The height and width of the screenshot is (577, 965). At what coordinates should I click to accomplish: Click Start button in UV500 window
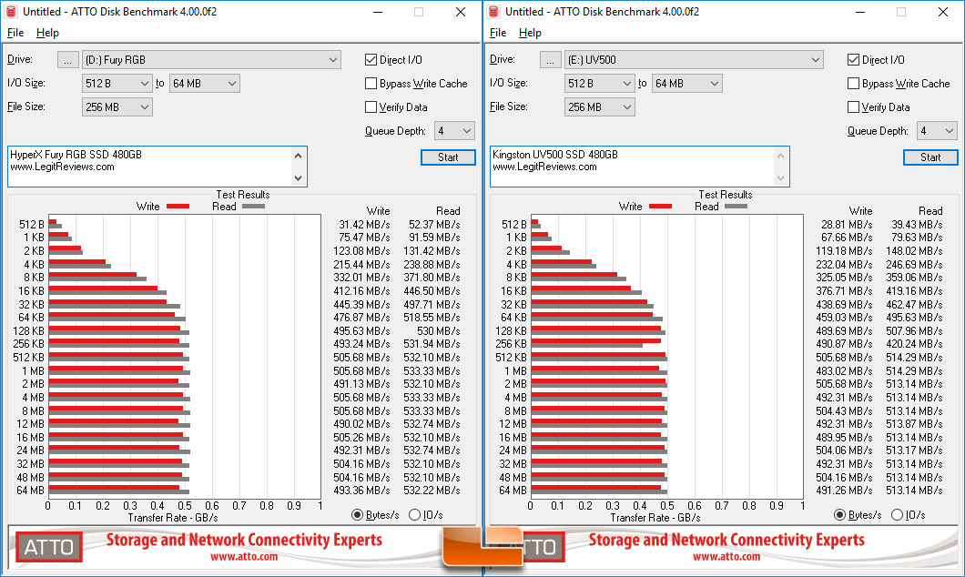tap(930, 157)
